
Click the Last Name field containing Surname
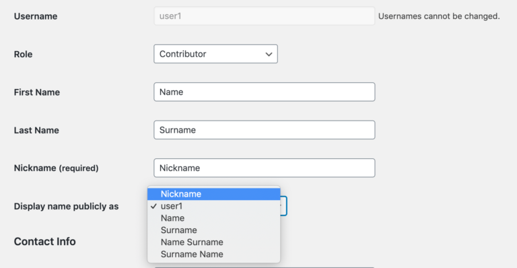264,130
